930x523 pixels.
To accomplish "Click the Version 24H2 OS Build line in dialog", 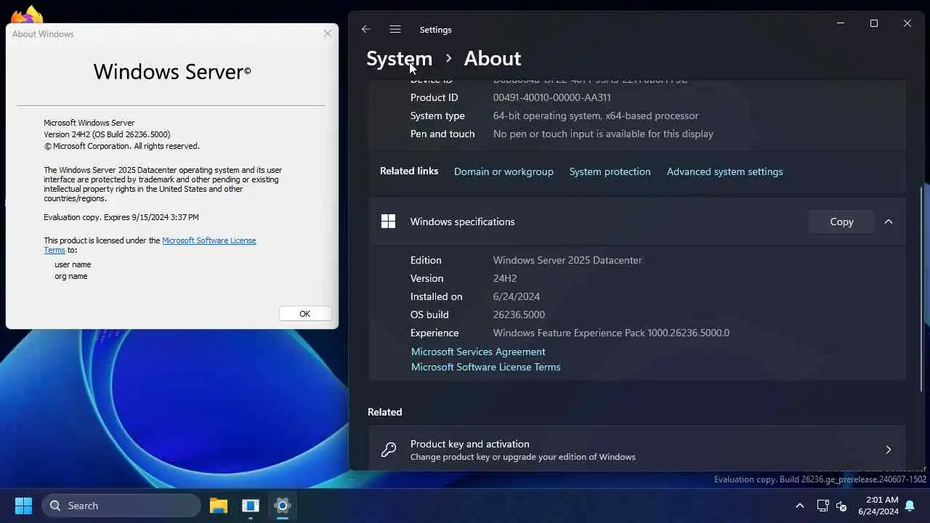I will click(107, 134).
